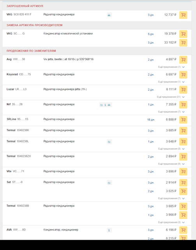Add Koyorad condenser for 6 697 ₽ to cart
196x250 pixels.
183,75
